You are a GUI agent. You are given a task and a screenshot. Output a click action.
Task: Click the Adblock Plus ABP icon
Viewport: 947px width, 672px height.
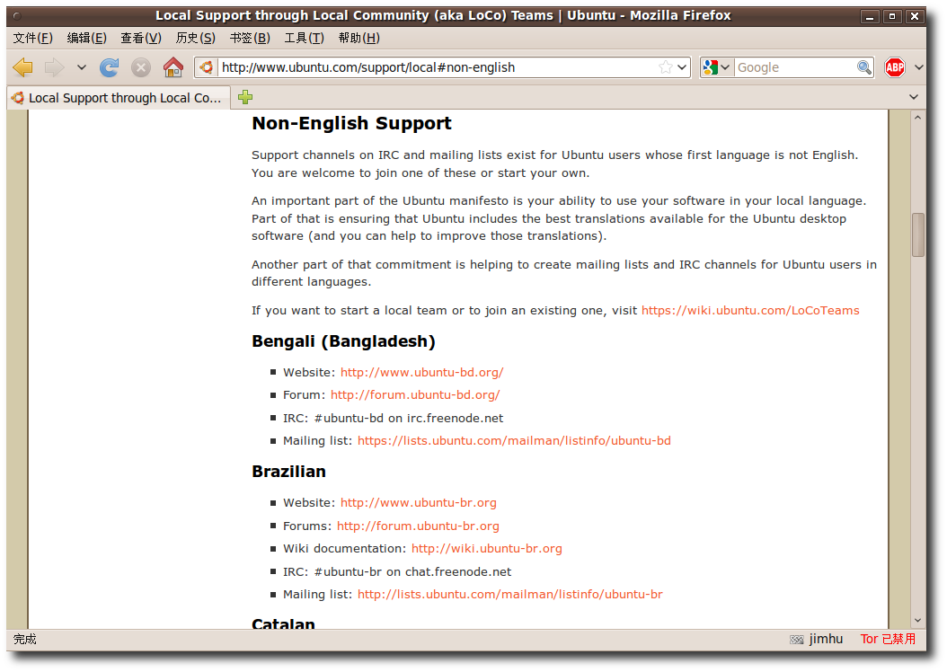click(x=895, y=67)
